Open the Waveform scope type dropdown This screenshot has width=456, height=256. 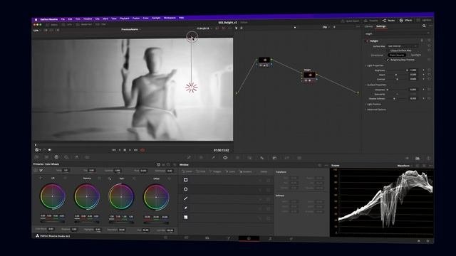coord(405,166)
